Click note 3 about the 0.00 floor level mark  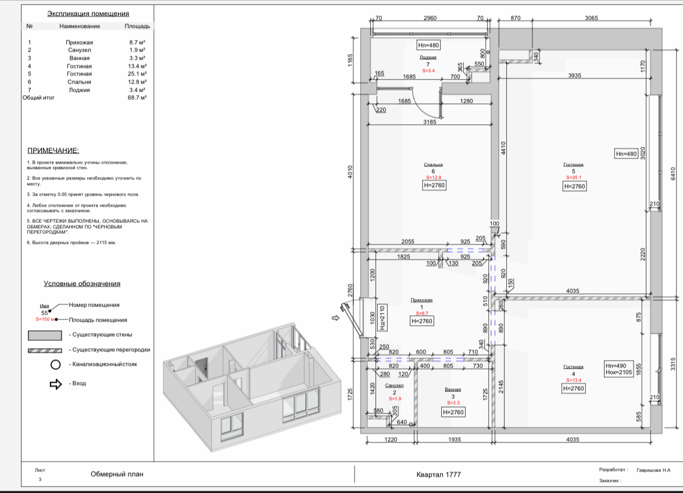pyautogui.click(x=83, y=195)
